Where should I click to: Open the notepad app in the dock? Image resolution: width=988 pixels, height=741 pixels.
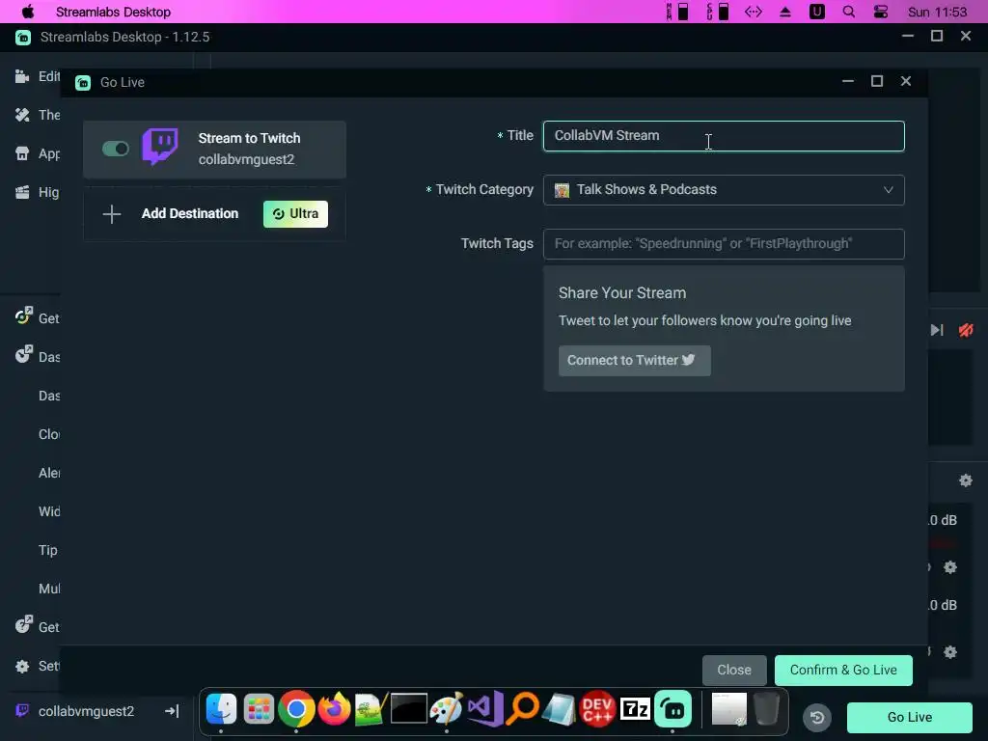tap(559, 709)
